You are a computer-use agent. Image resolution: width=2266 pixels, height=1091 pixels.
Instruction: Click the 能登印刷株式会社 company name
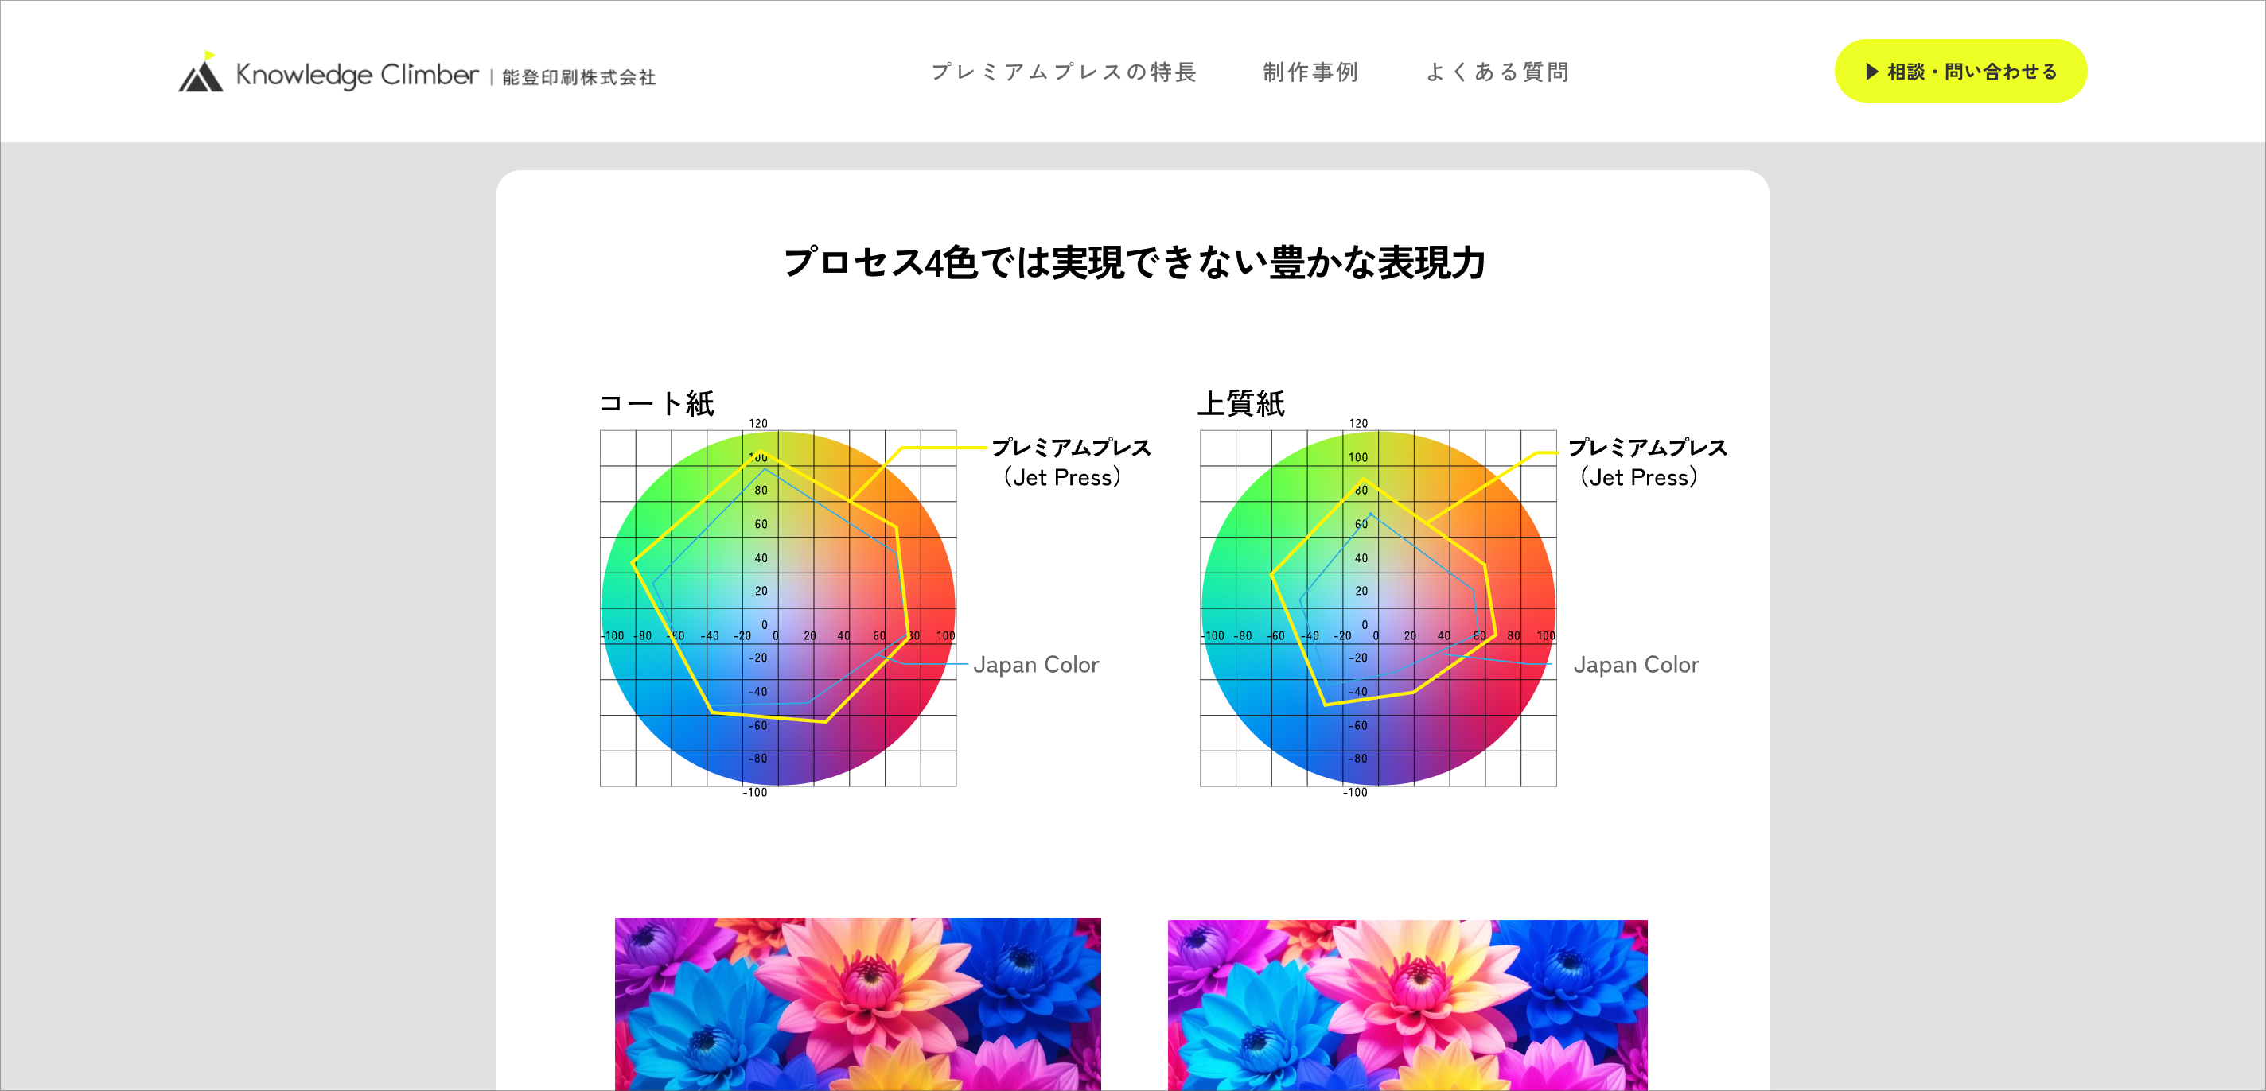pyautogui.click(x=578, y=77)
